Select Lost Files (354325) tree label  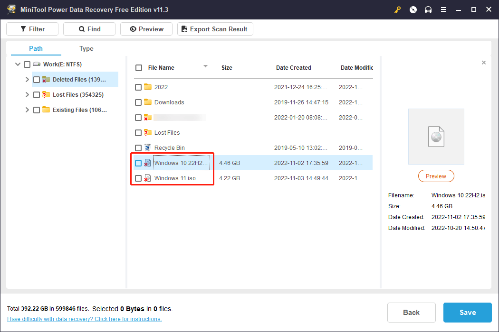click(x=78, y=95)
